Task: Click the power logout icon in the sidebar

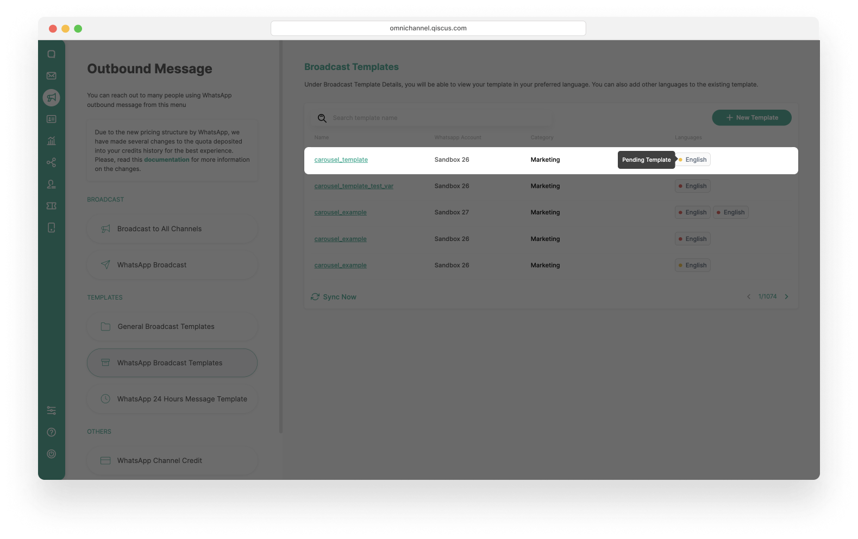Action: pos(51,454)
